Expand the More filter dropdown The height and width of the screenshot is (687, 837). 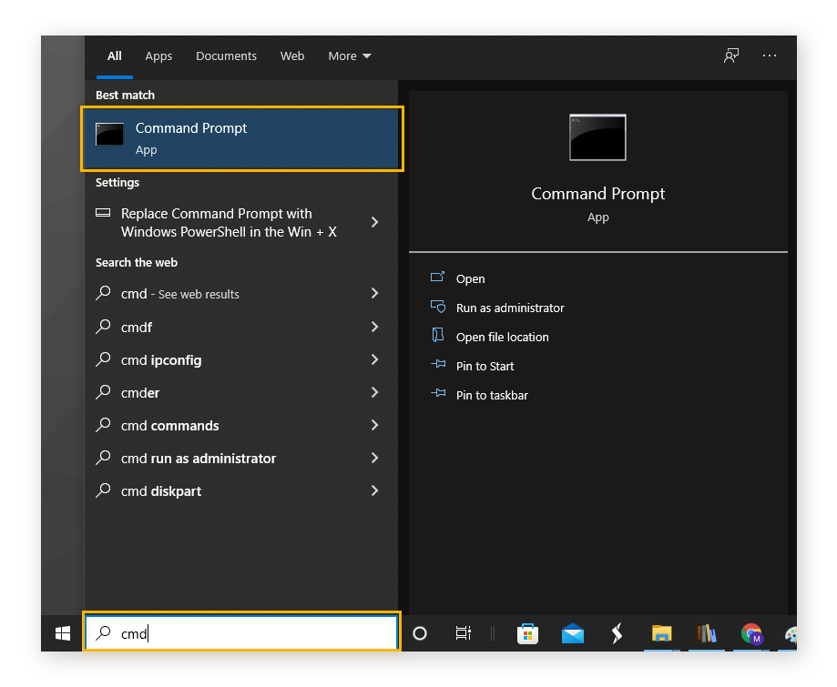coord(349,56)
